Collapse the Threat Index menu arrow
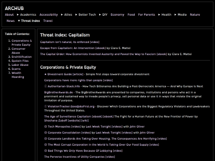Image resolution: width=215 pixels, height=161 pixels. click(19, 21)
